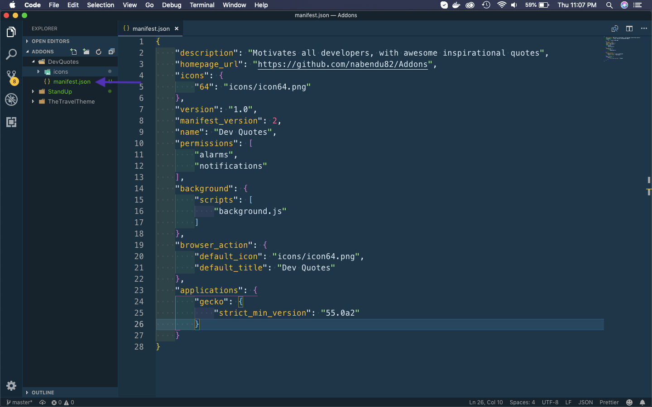Click Open Changes icon in editor toolbar
This screenshot has height=407, width=652.
[615, 28]
